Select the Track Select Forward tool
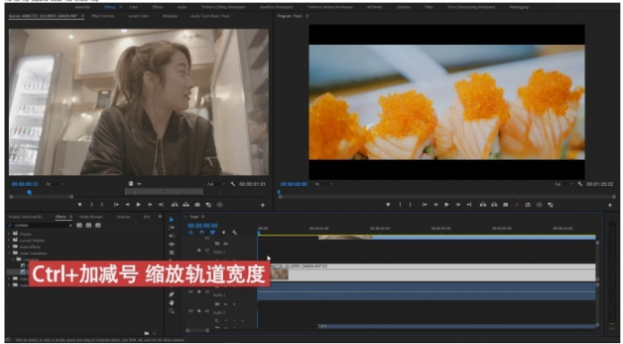 [172, 228]
